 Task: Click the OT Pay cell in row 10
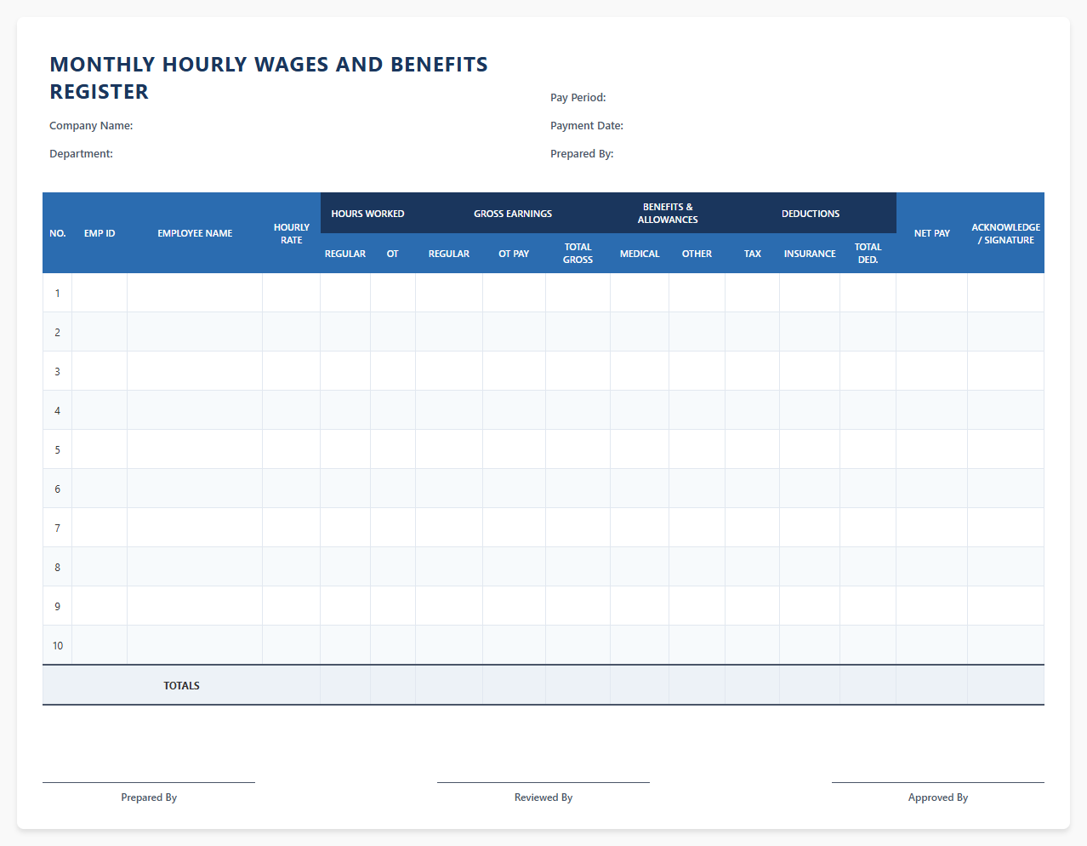514,645
